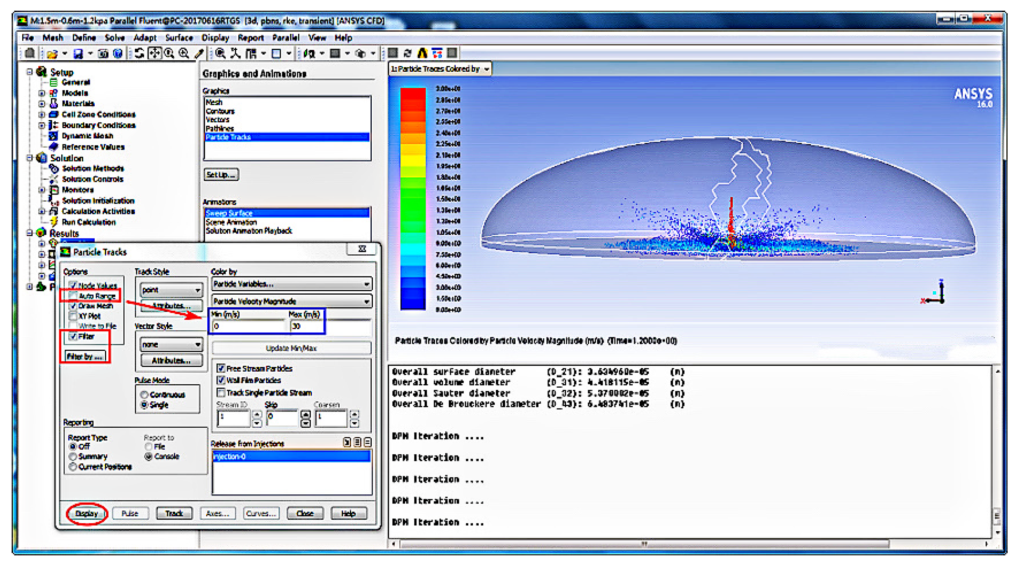Open the File menu
Image resolution: width=1018 pixels, height=567 pixels.
[x=28, y=38]
